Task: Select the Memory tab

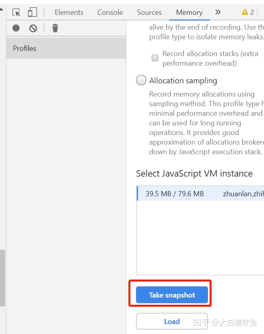Action: pos(189,12)
